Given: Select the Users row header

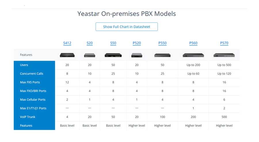Looking at the screenshot, I should (24, 65).
